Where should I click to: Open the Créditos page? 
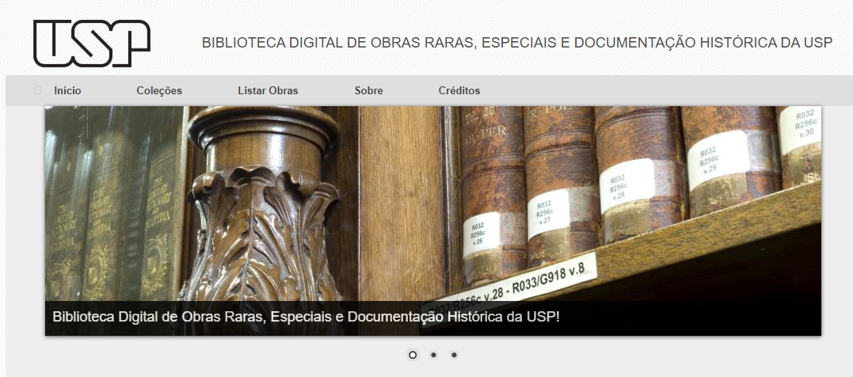pos(459,91)
